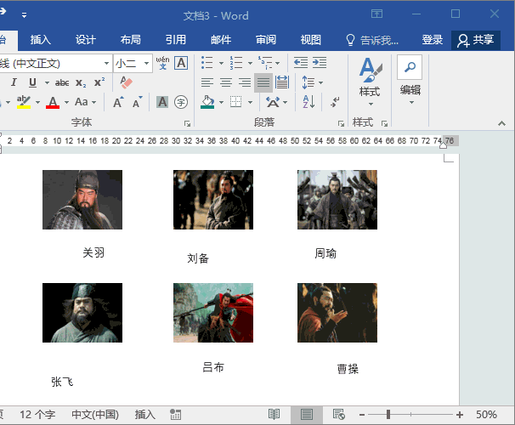Apply paragraph shading paint bucket

pyautogui.click(x=207, y=102)
